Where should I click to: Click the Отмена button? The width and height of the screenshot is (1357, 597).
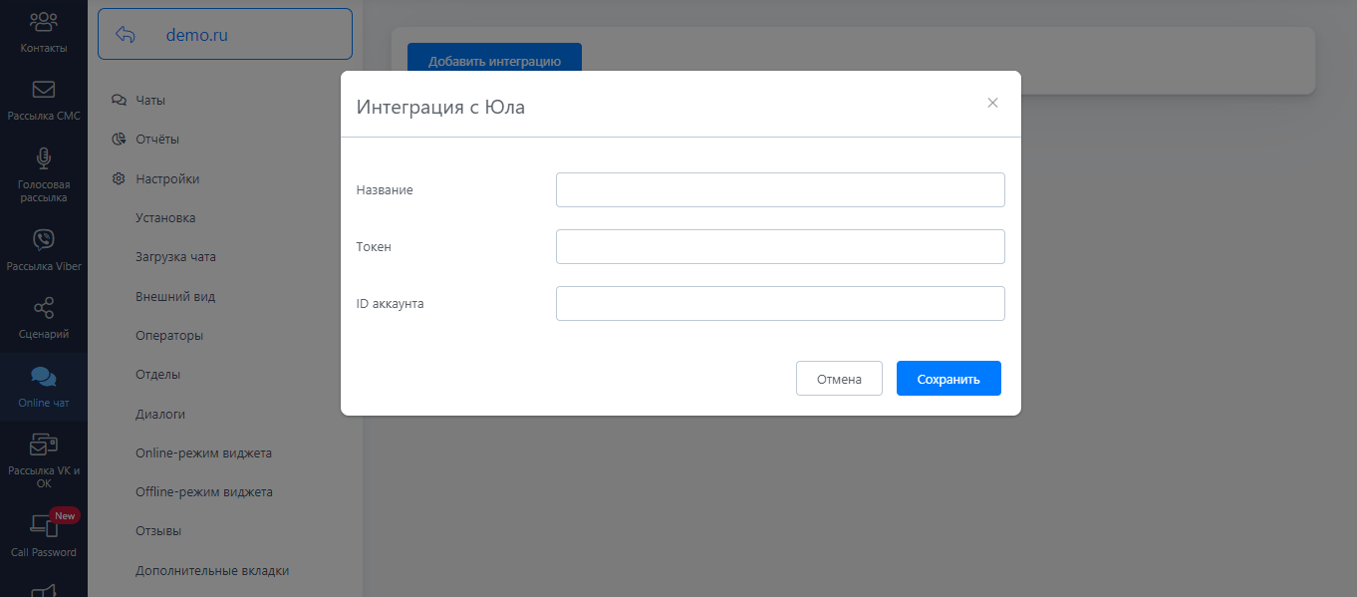839,379
